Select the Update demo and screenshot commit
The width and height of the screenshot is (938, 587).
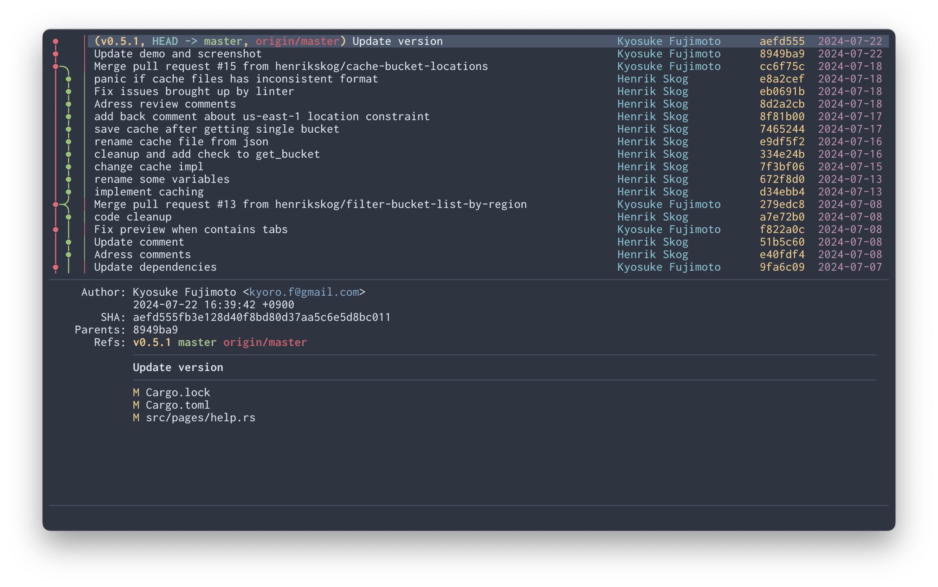(x=178, y=54)
